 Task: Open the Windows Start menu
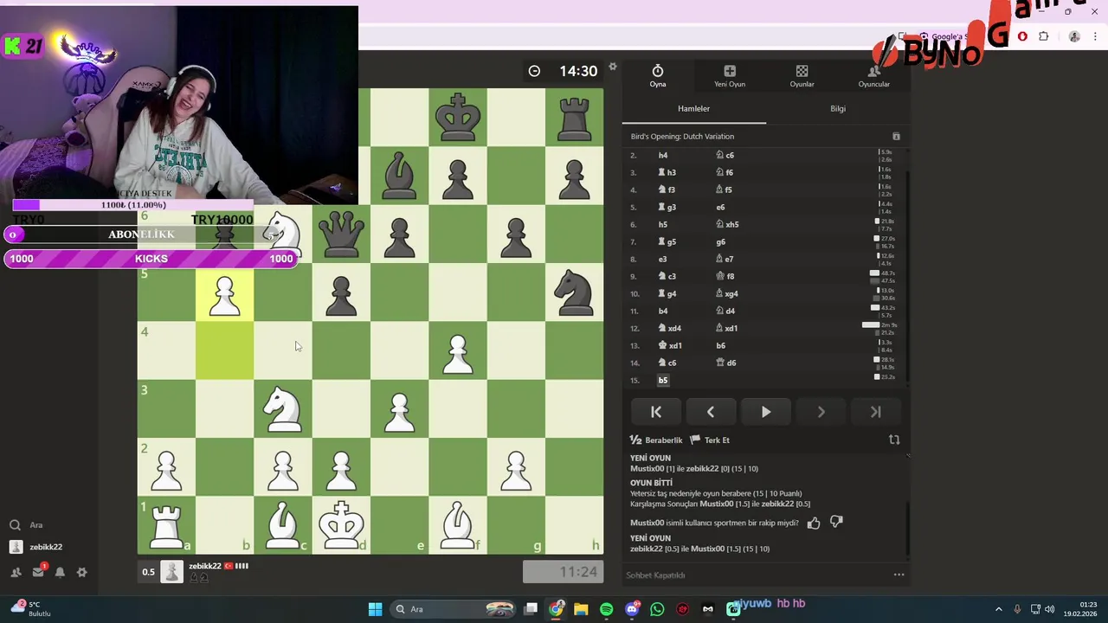pos(375,609)
